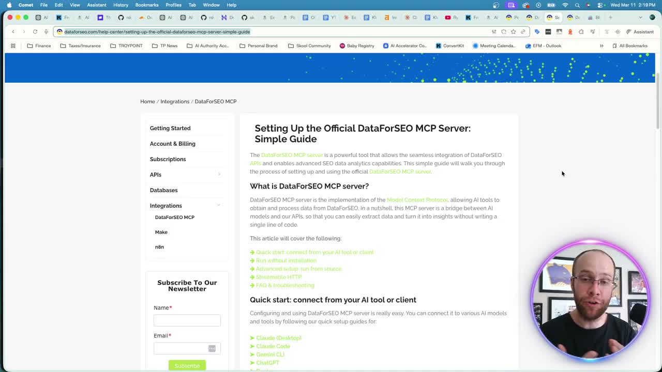Open the Model Context Protocol link
Screen dimensions: 662x372
click(417, 200)
